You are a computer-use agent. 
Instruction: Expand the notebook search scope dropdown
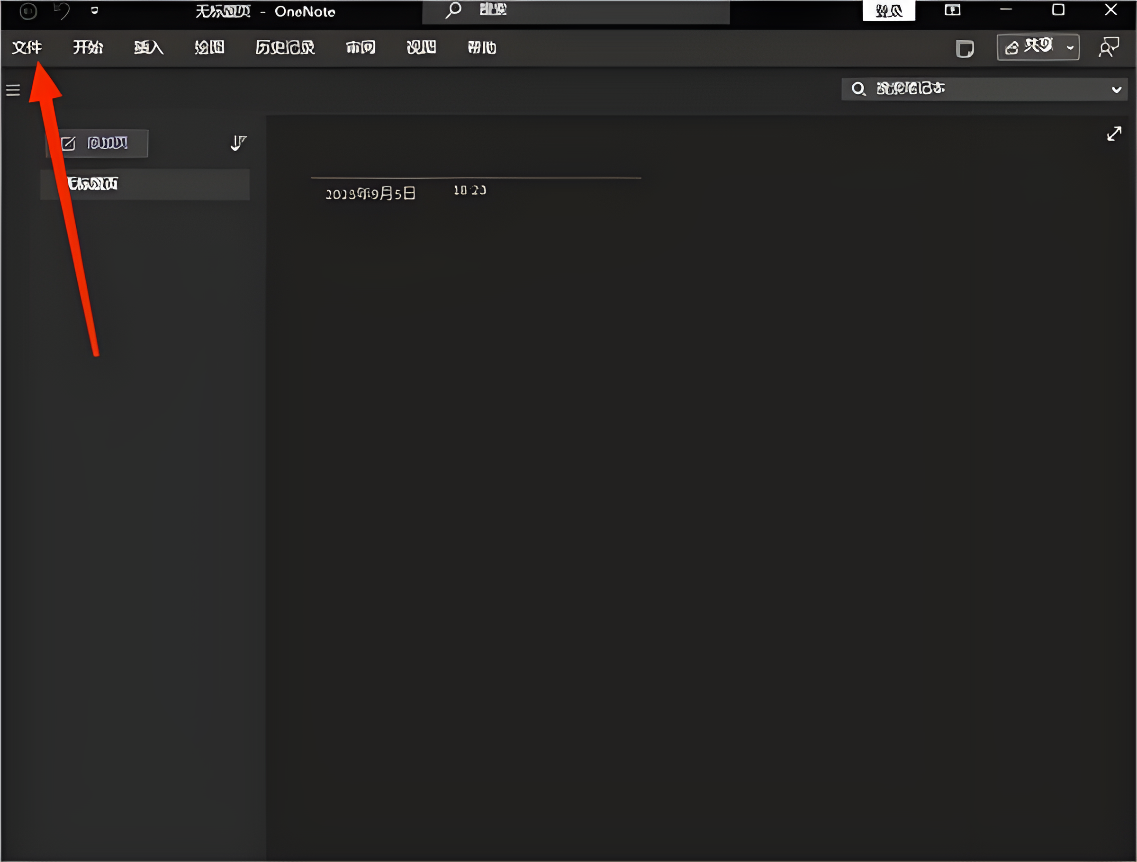tap(1117, 90)
